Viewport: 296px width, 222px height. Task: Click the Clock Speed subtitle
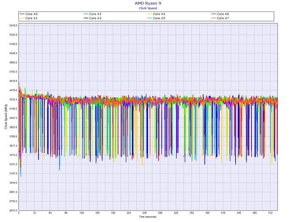pos(148,8)
